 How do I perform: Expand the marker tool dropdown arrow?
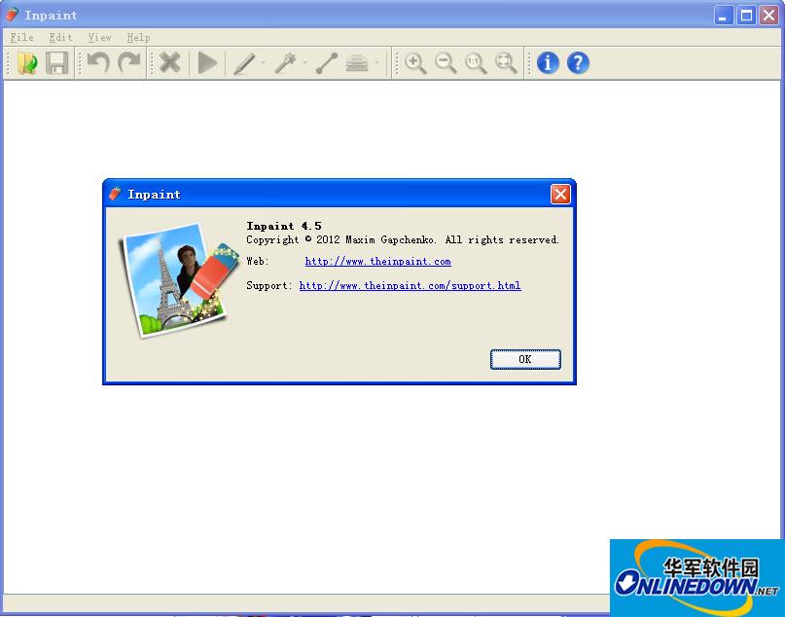pyautogui.click(x=263, y=63)
